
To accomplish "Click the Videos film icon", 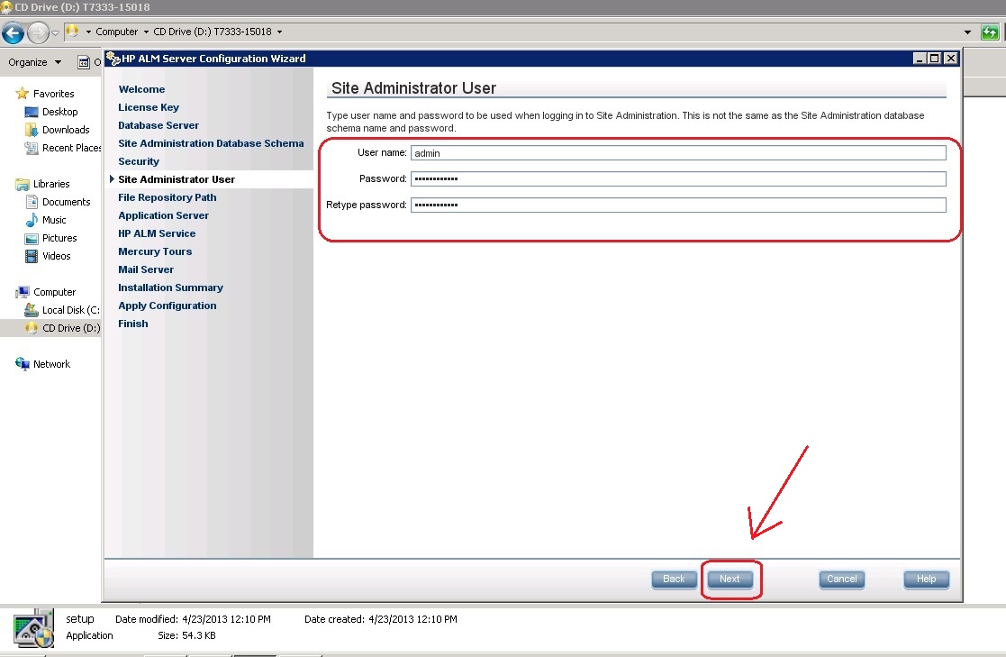I will coord(32,256).
